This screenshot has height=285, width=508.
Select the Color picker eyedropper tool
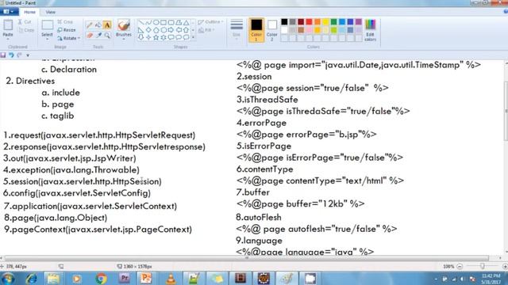[98, 35]
